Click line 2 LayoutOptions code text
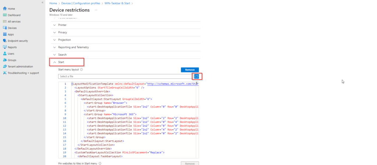This screenshot has width=377, height=165. [x=109, y=88]
